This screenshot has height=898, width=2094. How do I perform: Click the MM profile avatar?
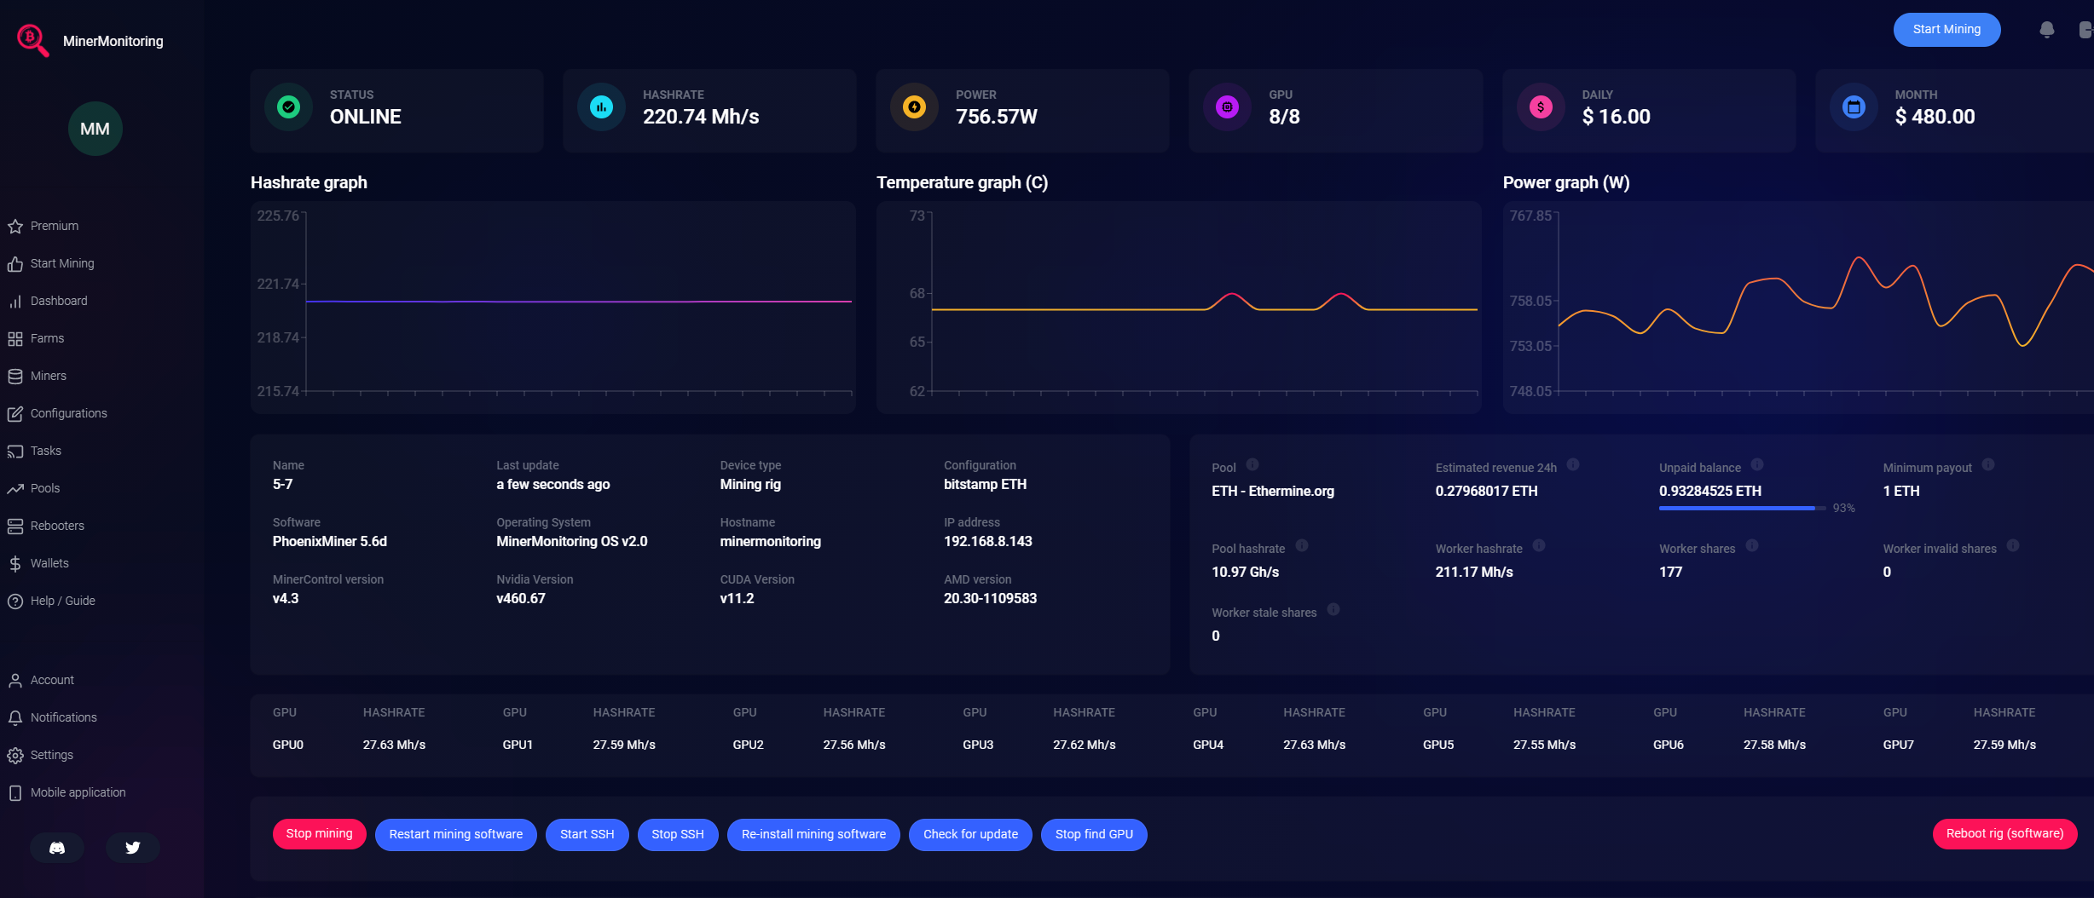[95, 129]
